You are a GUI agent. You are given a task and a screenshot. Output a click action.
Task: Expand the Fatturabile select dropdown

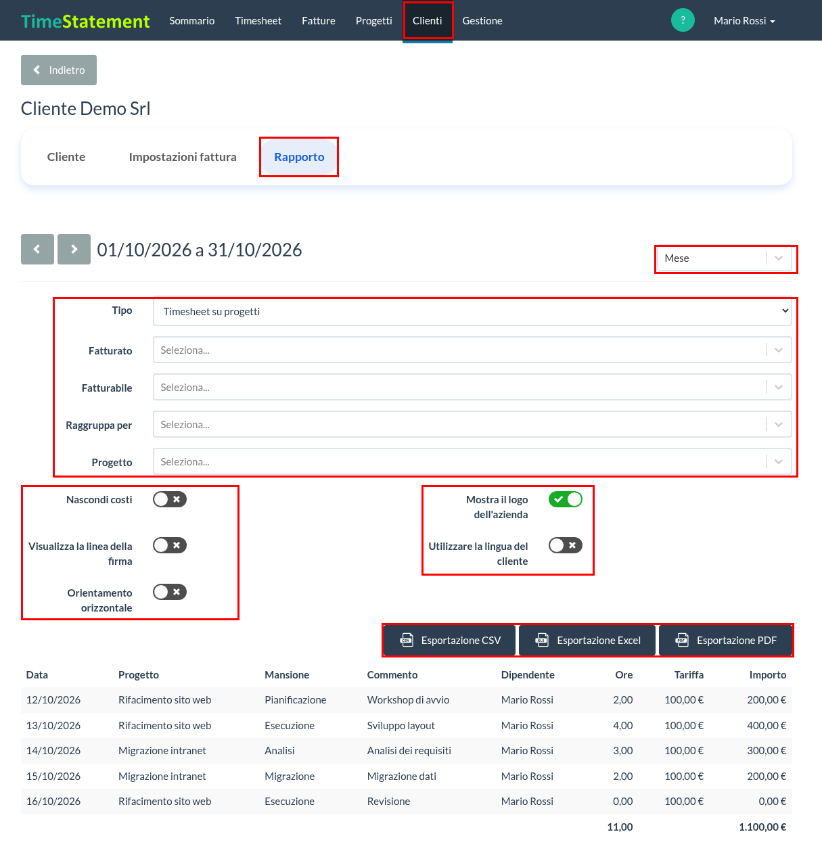point(472,388)
